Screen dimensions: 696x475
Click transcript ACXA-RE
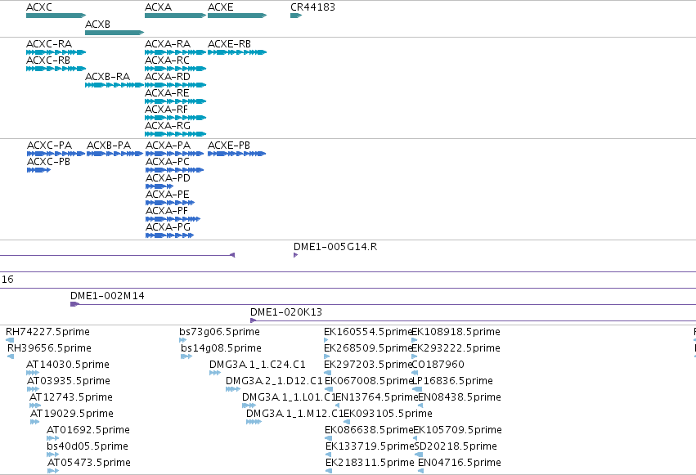coord(175,101)
